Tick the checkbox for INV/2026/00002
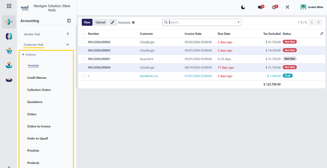The width and height of the screenshot is (327, 168). point(83,42)
